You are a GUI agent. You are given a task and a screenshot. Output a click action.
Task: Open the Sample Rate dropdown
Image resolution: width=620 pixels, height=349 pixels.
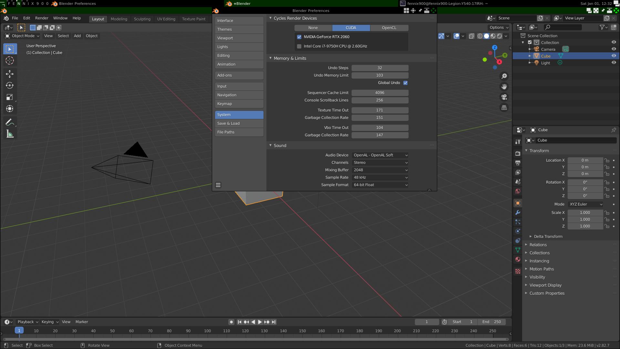tap(380, 177)
